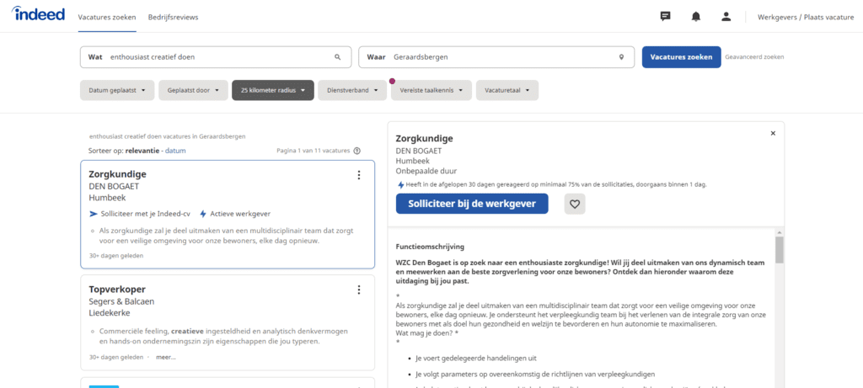
Task: Open options menu for Zorgkundige card
Action: (x=359, y=175)
